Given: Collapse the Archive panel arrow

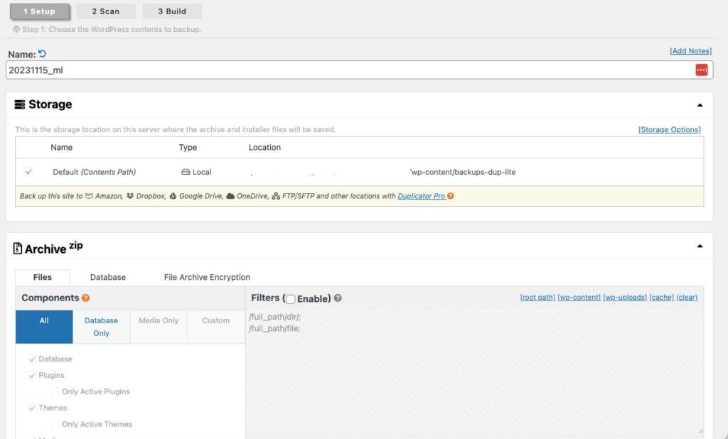Looking at the screenshot, I should click(700, 246).
